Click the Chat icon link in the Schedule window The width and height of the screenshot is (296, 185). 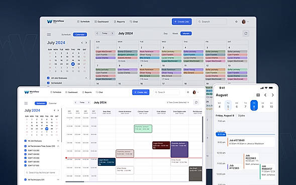click(100, 92)
